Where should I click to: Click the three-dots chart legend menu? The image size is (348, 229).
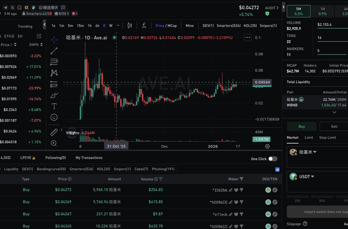(x=248, y=37)
